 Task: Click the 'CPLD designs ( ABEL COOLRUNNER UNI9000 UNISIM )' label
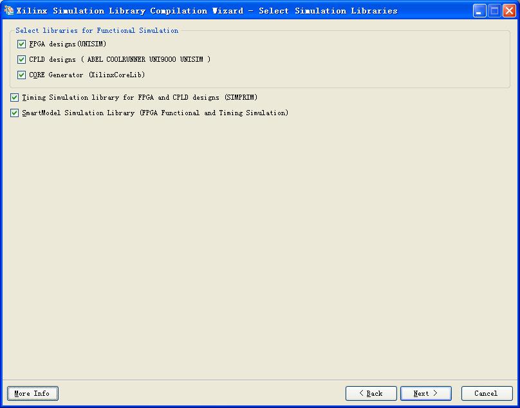(120, 60)
